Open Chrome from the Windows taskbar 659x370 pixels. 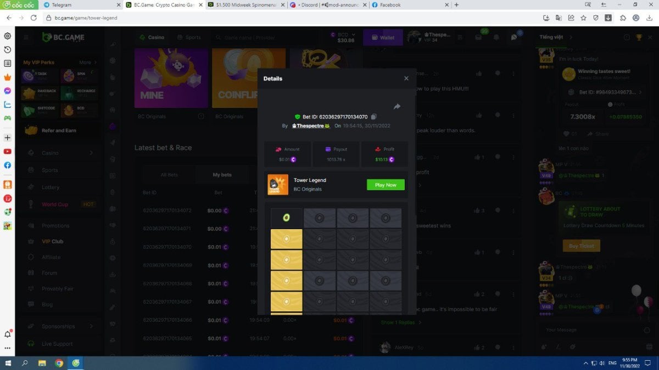(x=59, y=363)
